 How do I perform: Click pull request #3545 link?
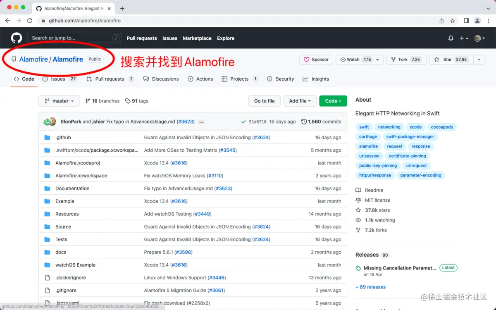(x=228, y=150)
